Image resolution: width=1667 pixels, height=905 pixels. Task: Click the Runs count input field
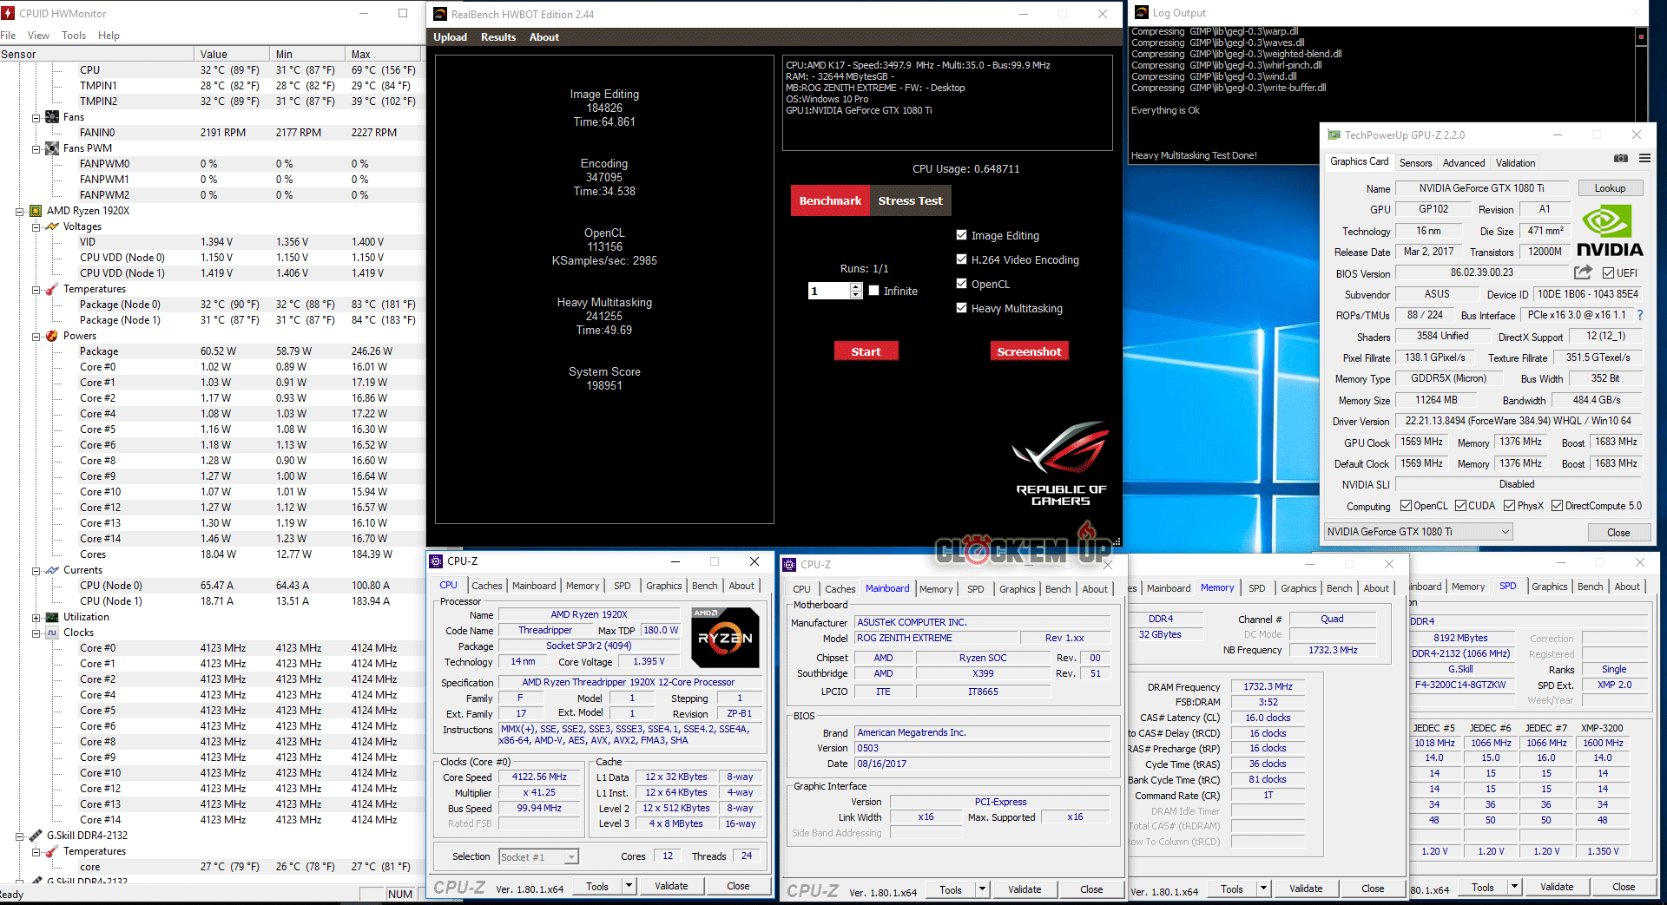[x=827, y=292]
